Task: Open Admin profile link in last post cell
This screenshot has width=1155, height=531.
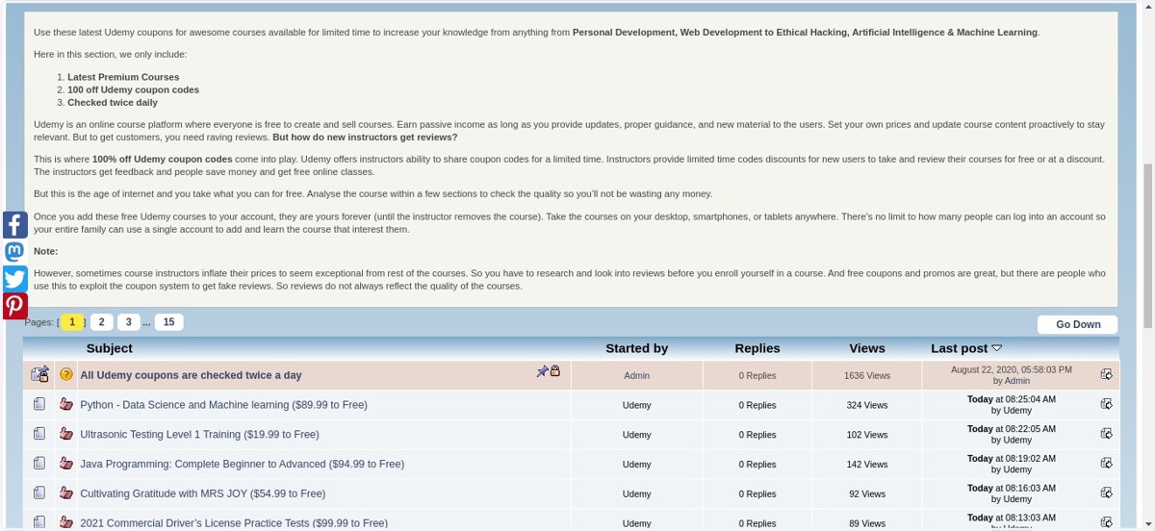Action: pos(1017,381)
